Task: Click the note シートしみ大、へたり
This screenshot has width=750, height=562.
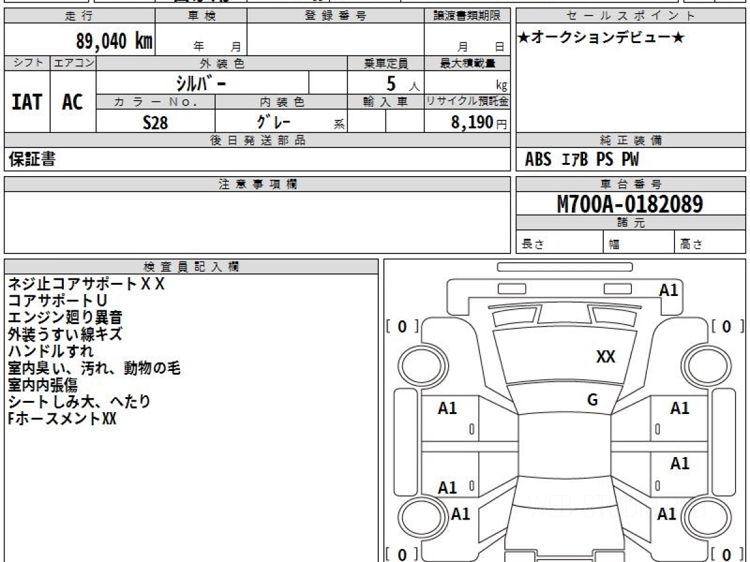Action: point(79,402)
